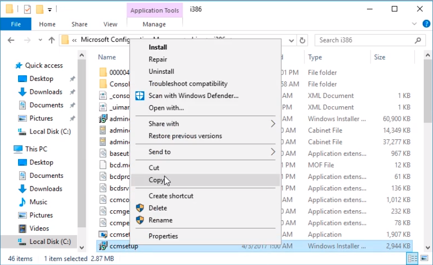This screenshot has height=265, width=433.
Task: Switch to Details view in status bar
Action: point(412,258)
